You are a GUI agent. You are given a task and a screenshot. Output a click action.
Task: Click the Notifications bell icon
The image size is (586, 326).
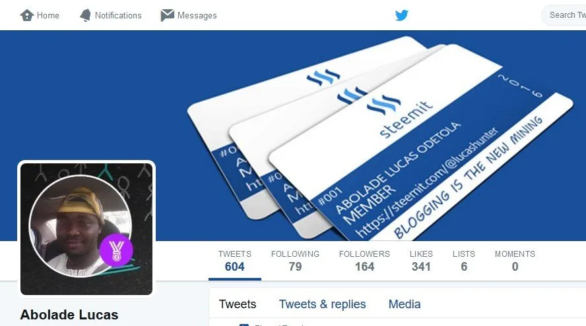click(85, 15)
